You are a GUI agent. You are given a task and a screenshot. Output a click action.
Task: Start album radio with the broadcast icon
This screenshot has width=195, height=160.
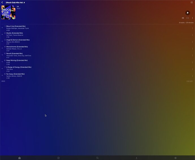(188, 18)
